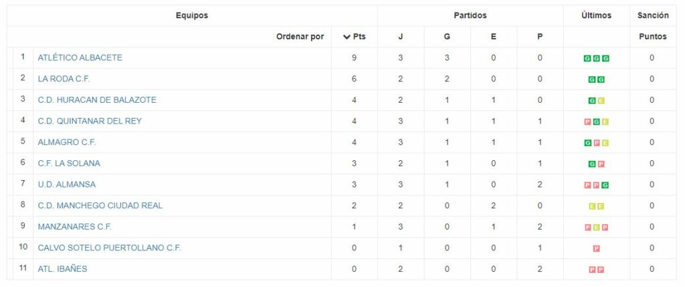Click the E column header
685x287 pixels.
(x=493, y=37)
